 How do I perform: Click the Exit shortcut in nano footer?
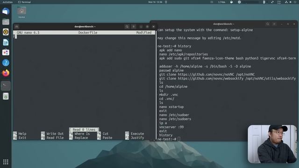pos(20,138)
